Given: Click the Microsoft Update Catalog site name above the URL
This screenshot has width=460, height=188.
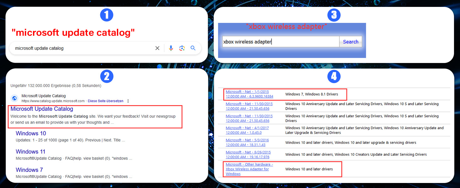Looking at the screenshot, I should click(x=44, y=96).
